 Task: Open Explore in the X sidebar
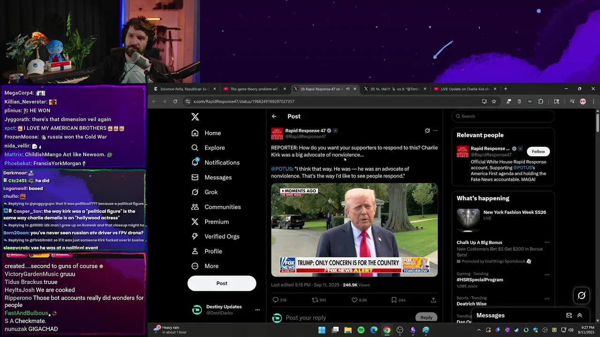[x=208, y=148]
